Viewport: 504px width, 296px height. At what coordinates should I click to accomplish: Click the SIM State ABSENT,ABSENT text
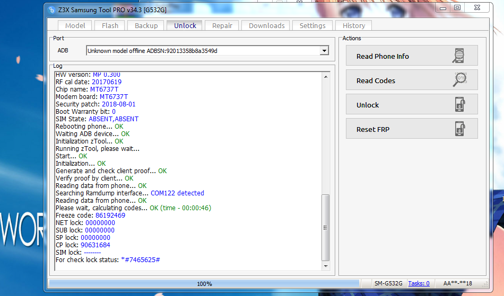click(114, 119)
